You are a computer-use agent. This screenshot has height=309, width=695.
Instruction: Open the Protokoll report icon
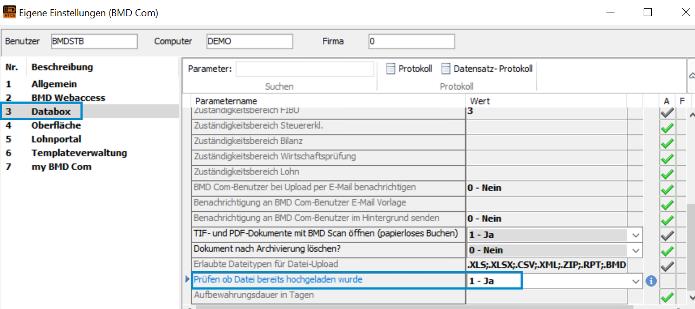click(x=391, y=69)
